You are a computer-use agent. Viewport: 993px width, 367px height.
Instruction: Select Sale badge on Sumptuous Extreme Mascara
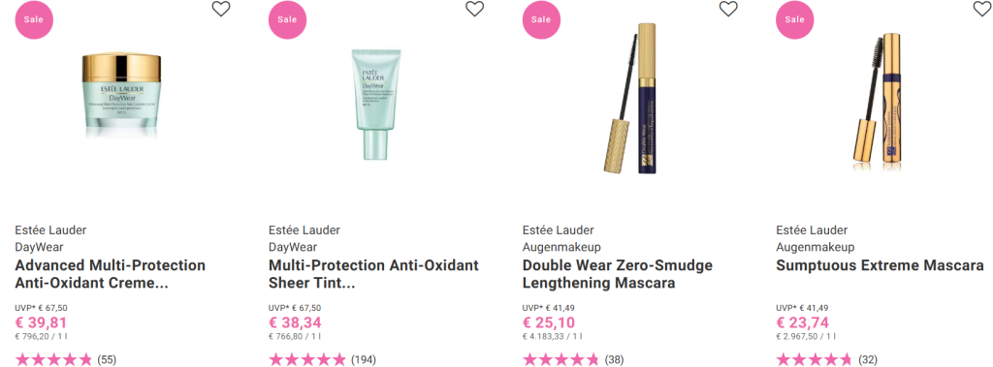pos(795,19)
